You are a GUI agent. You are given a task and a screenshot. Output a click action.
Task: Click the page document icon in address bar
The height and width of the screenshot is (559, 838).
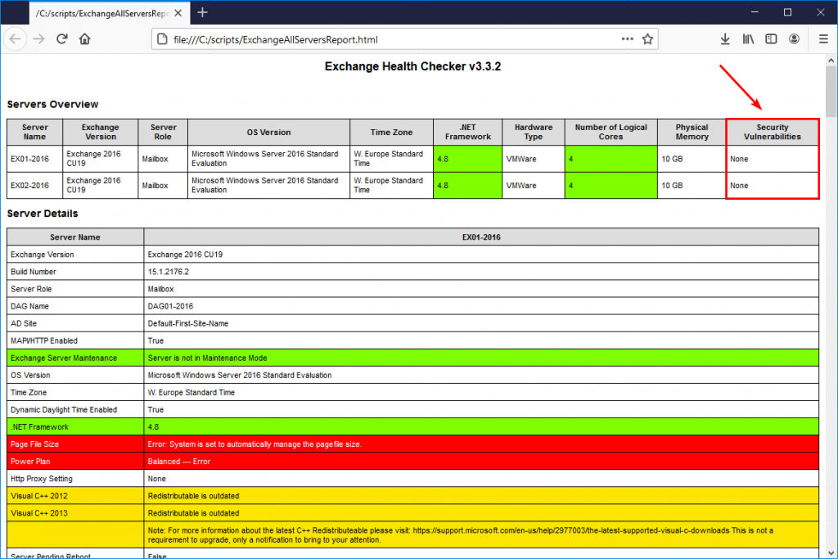click(162, 39)
